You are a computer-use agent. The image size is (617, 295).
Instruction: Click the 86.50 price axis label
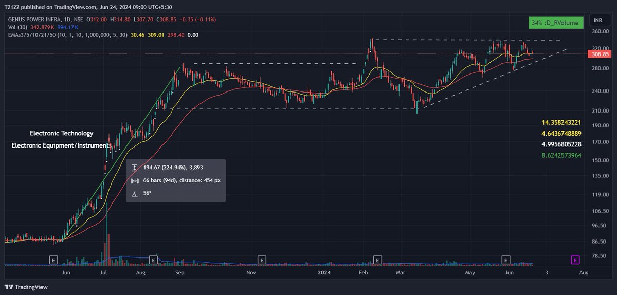pos(600,241)
